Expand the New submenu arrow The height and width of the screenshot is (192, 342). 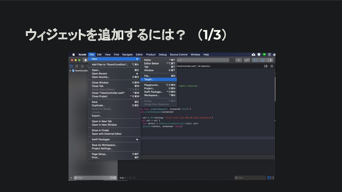click(137, 59)
